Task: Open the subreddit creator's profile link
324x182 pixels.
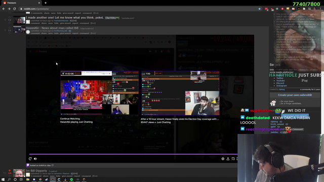Action: pyautogui.click(x=282, y=89)
